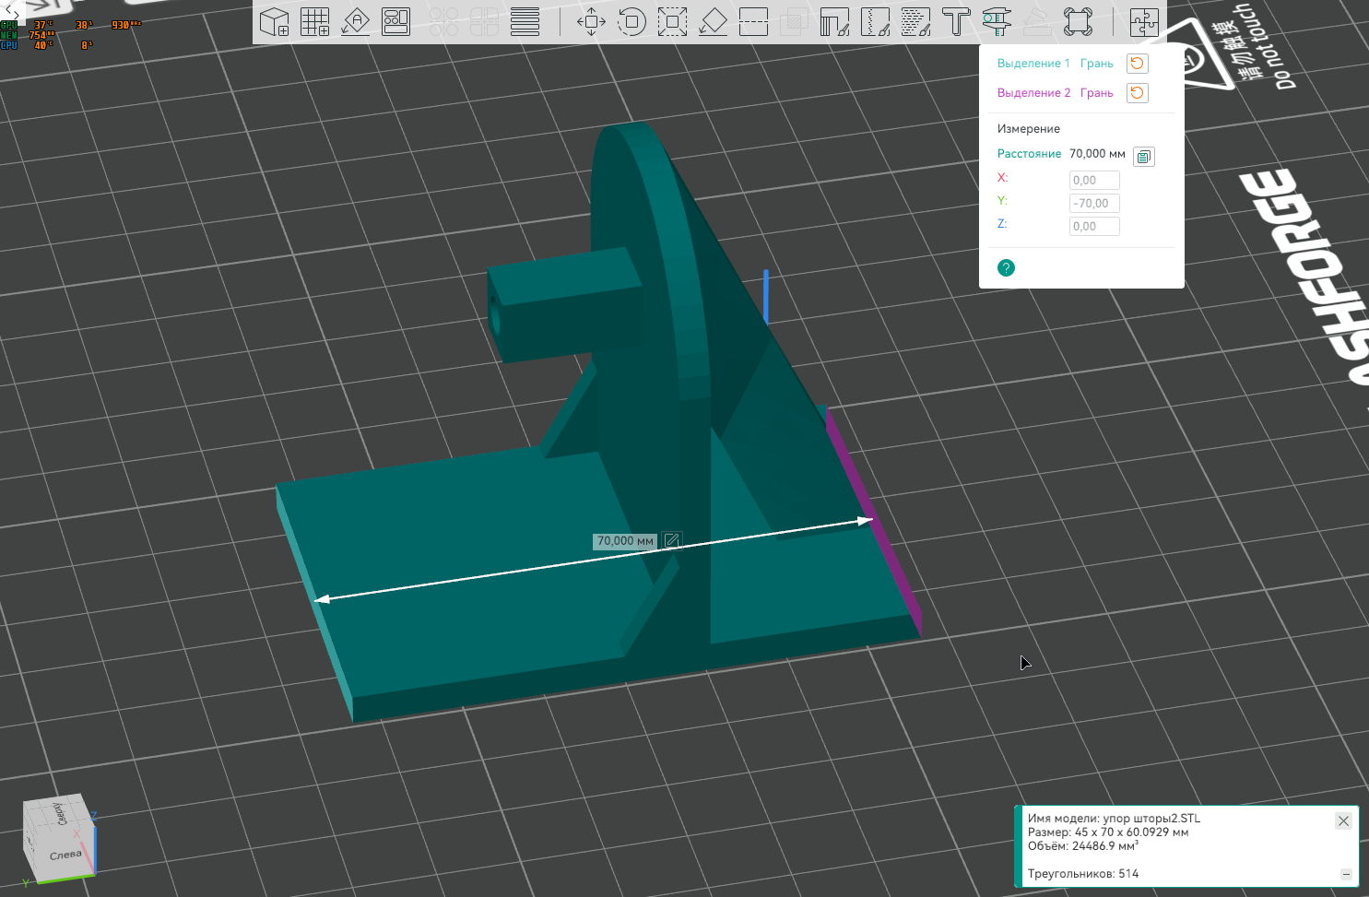Activate the Rotate tool
Image resolution: width=1369 pixels, height=897 pixels.
click(x=631, y=22)
